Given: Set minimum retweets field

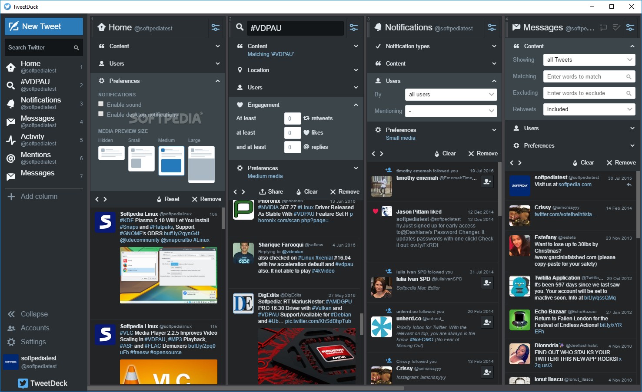Looking at the screenshot, I should coord(293,119).
